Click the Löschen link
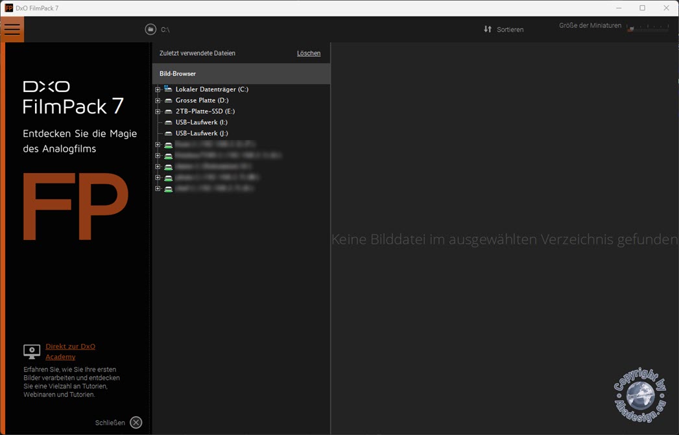679x435 pixels. [309, 53]
